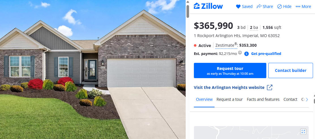Expand the map with fullscreen icon
The image size is (315, 139).
(303, 132)
